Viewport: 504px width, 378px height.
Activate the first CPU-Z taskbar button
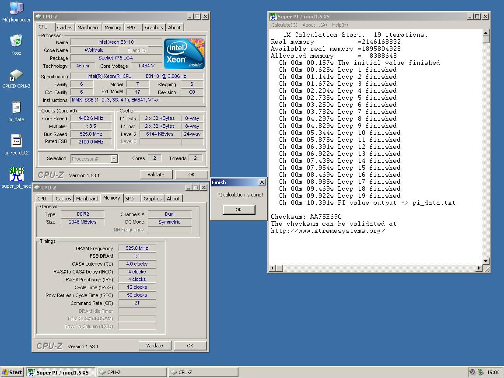tap(132, 372)
